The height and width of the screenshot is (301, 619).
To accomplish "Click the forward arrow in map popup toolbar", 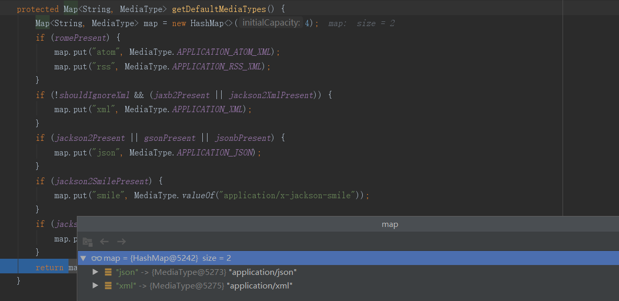I will [122, 242].
